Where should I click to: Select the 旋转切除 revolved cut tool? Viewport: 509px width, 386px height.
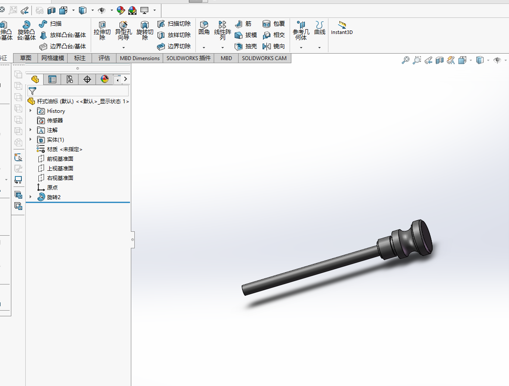[145, 30]
